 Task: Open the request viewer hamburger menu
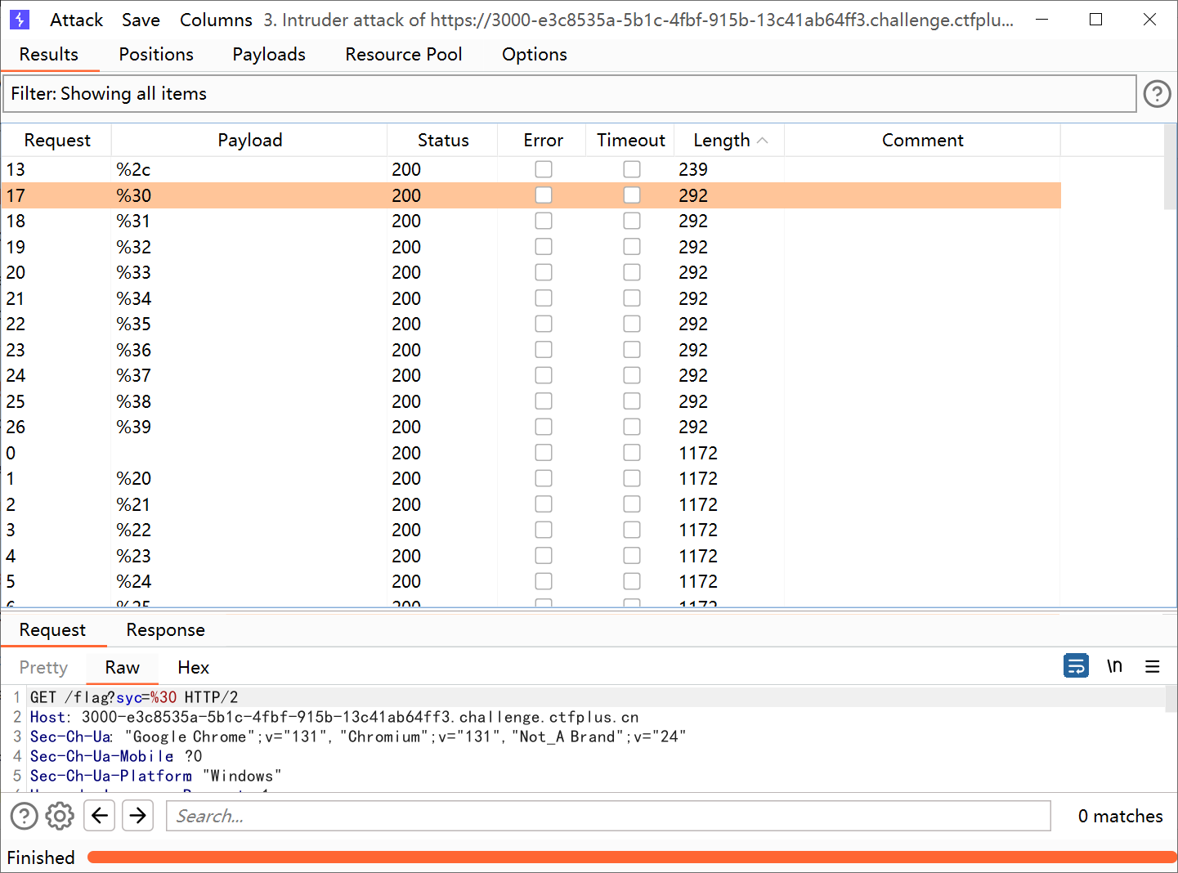pyautogui.click(x=1153, y=666)
